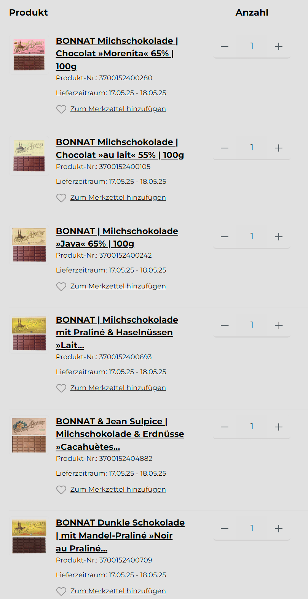308x599 pixels.
Task: Decrease quantity of Morenita 65% chocolate
Action: point(225,46)
